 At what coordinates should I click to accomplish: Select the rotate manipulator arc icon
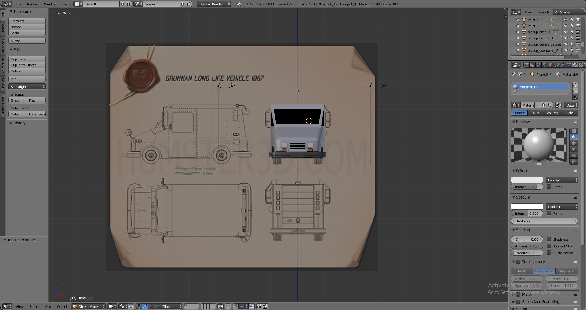click(x=151, y=306)
